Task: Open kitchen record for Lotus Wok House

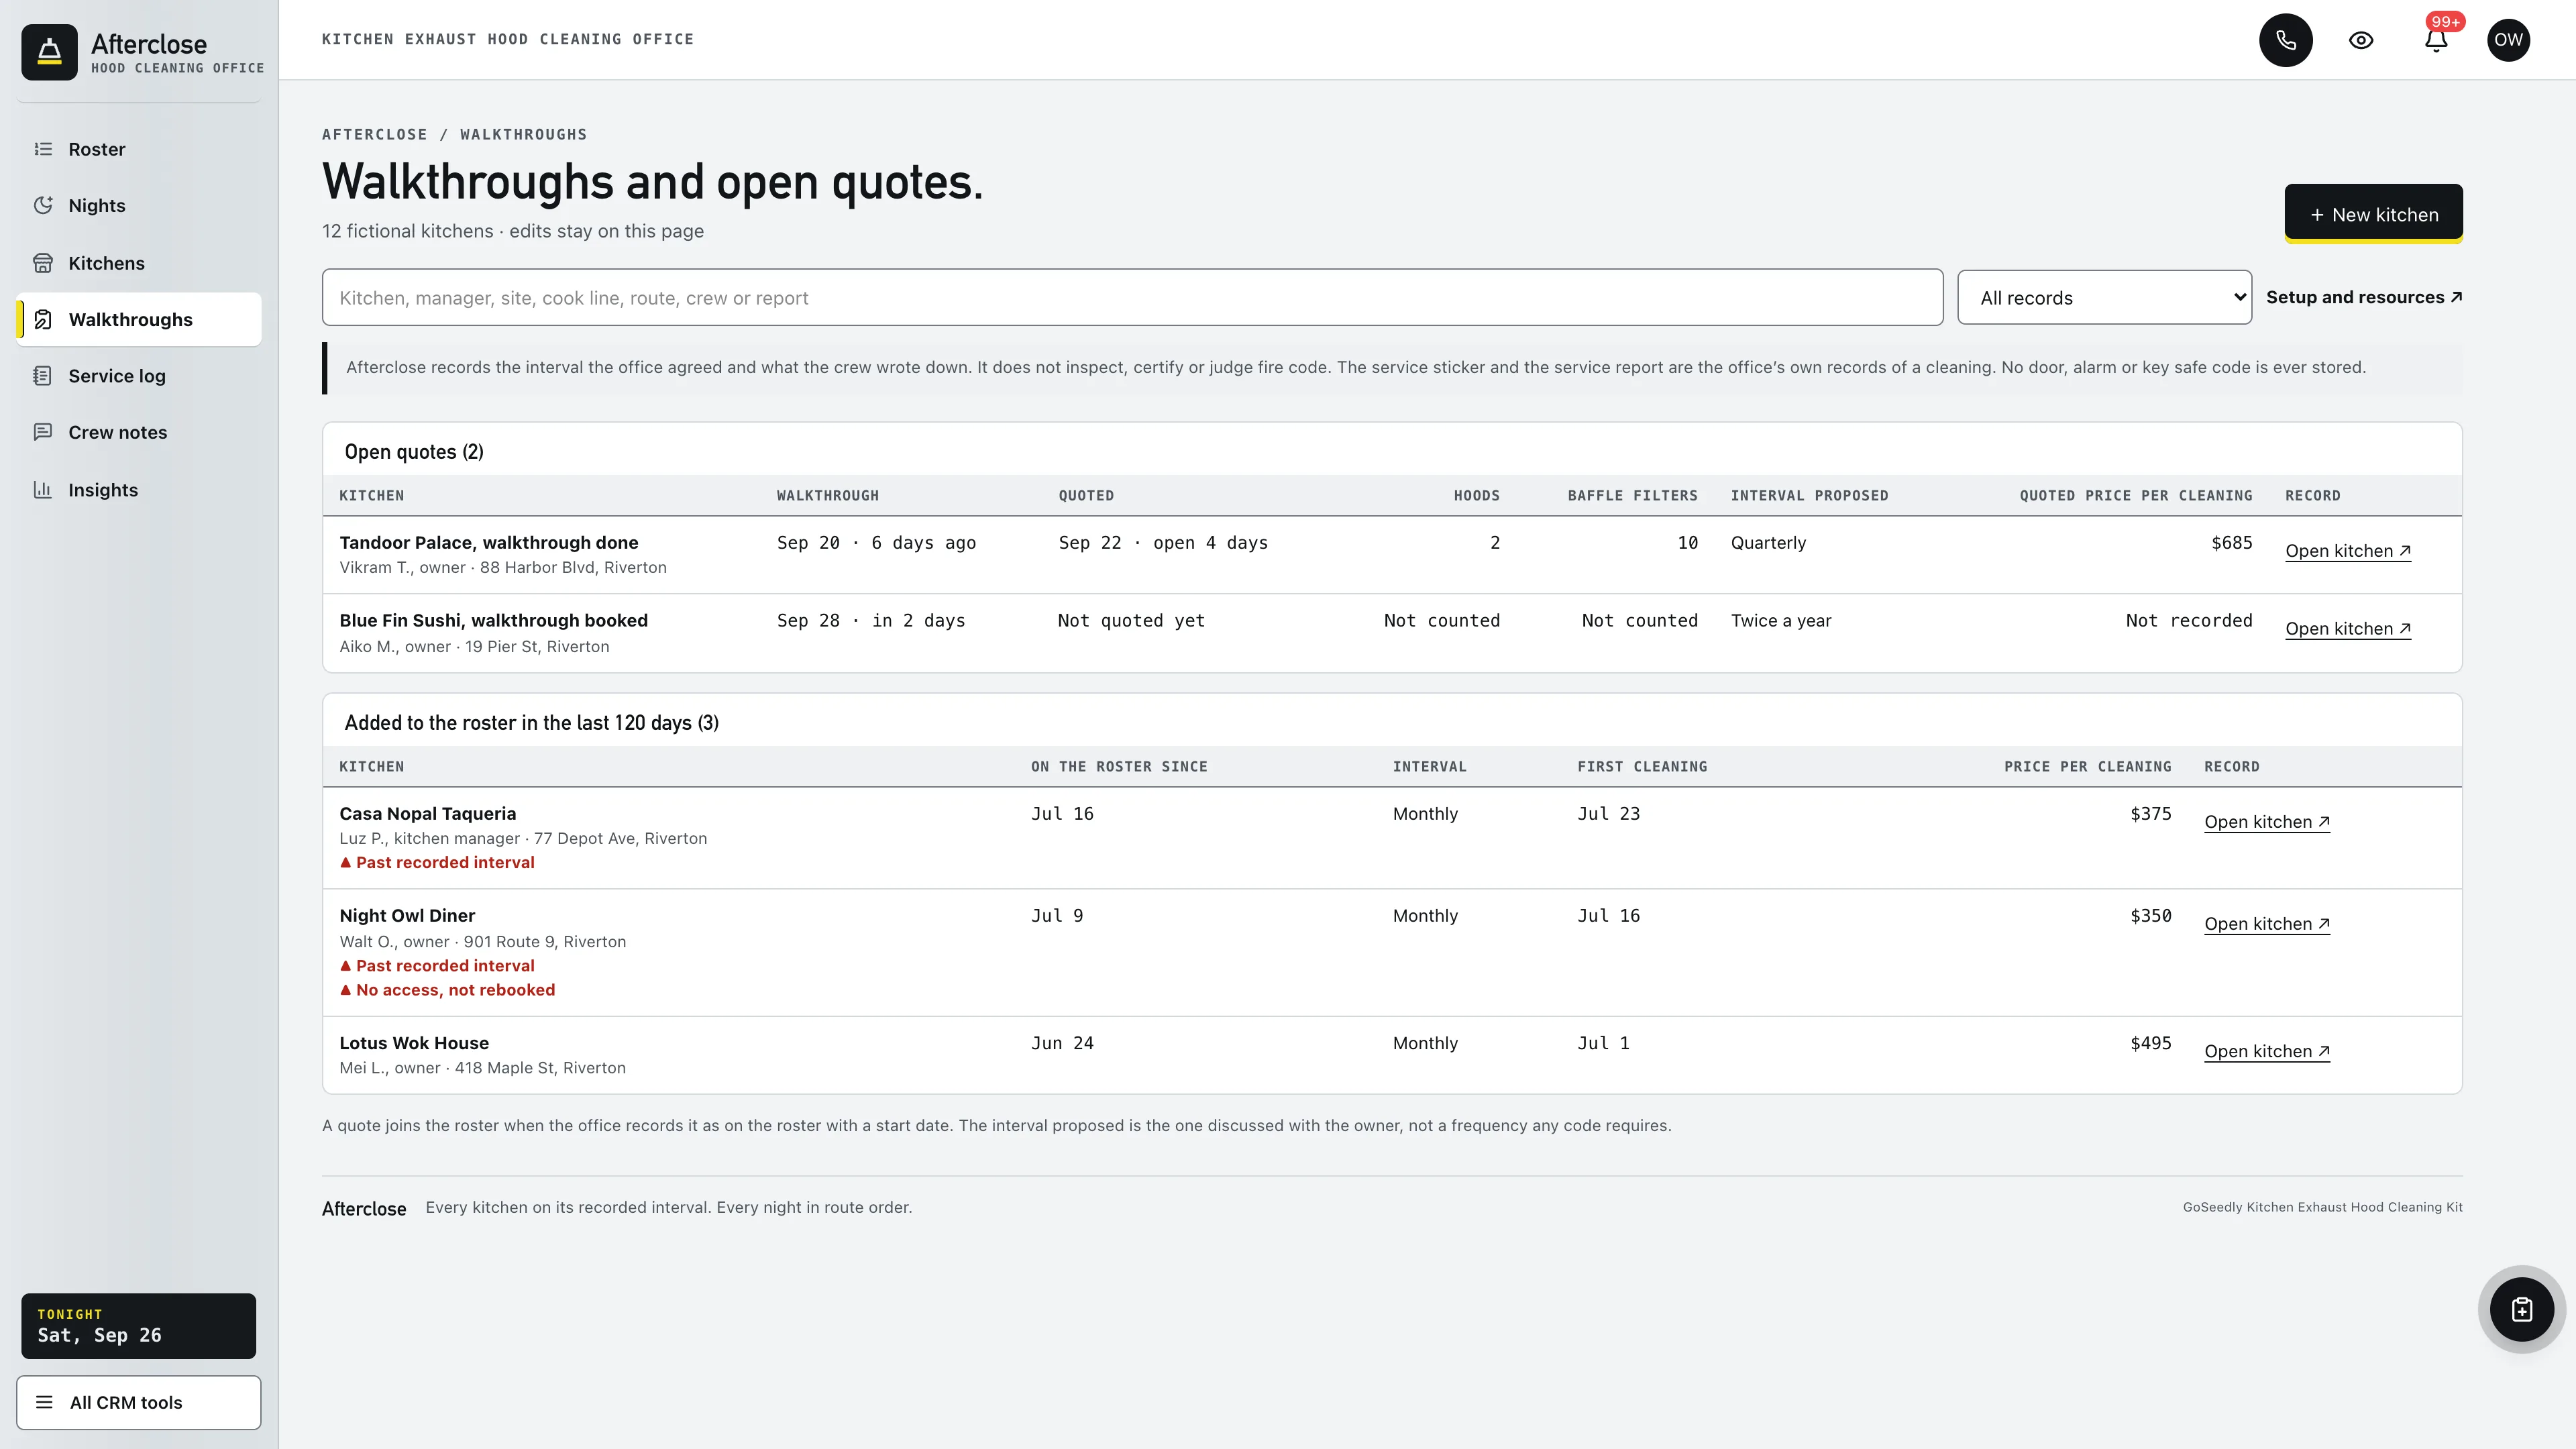Action: 2267,1051
